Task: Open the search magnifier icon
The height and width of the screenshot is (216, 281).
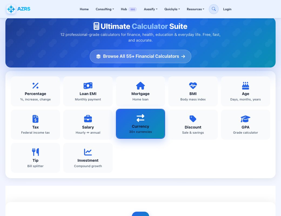Action: click(214, 9)
